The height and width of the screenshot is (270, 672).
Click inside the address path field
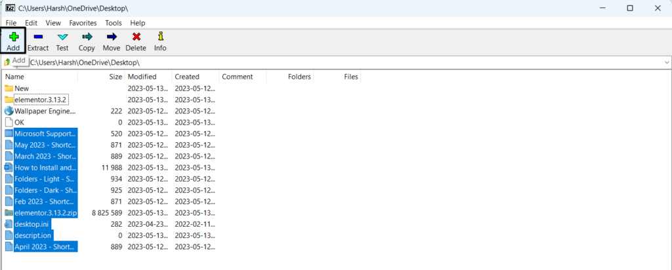[328, 62]
